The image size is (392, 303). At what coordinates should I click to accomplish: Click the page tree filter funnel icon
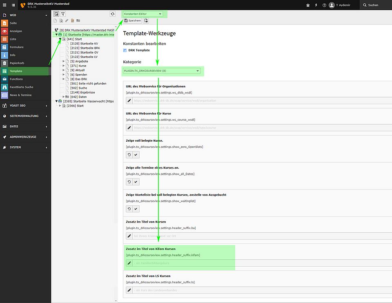(x=63, y=14)
